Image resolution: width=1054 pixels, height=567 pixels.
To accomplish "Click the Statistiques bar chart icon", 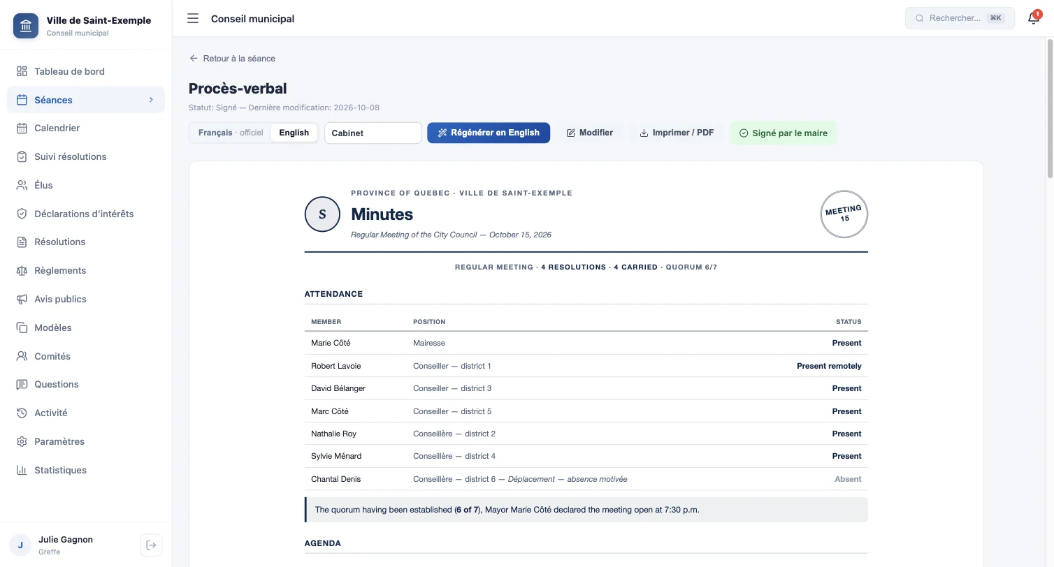I will coord(22,470).
